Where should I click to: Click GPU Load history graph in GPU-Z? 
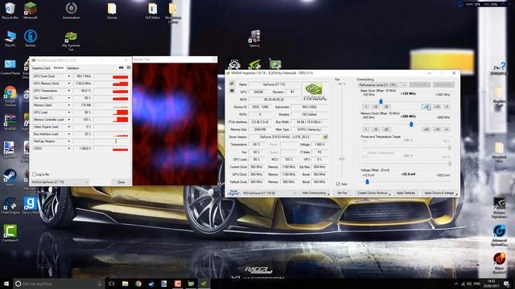point(111,112)
